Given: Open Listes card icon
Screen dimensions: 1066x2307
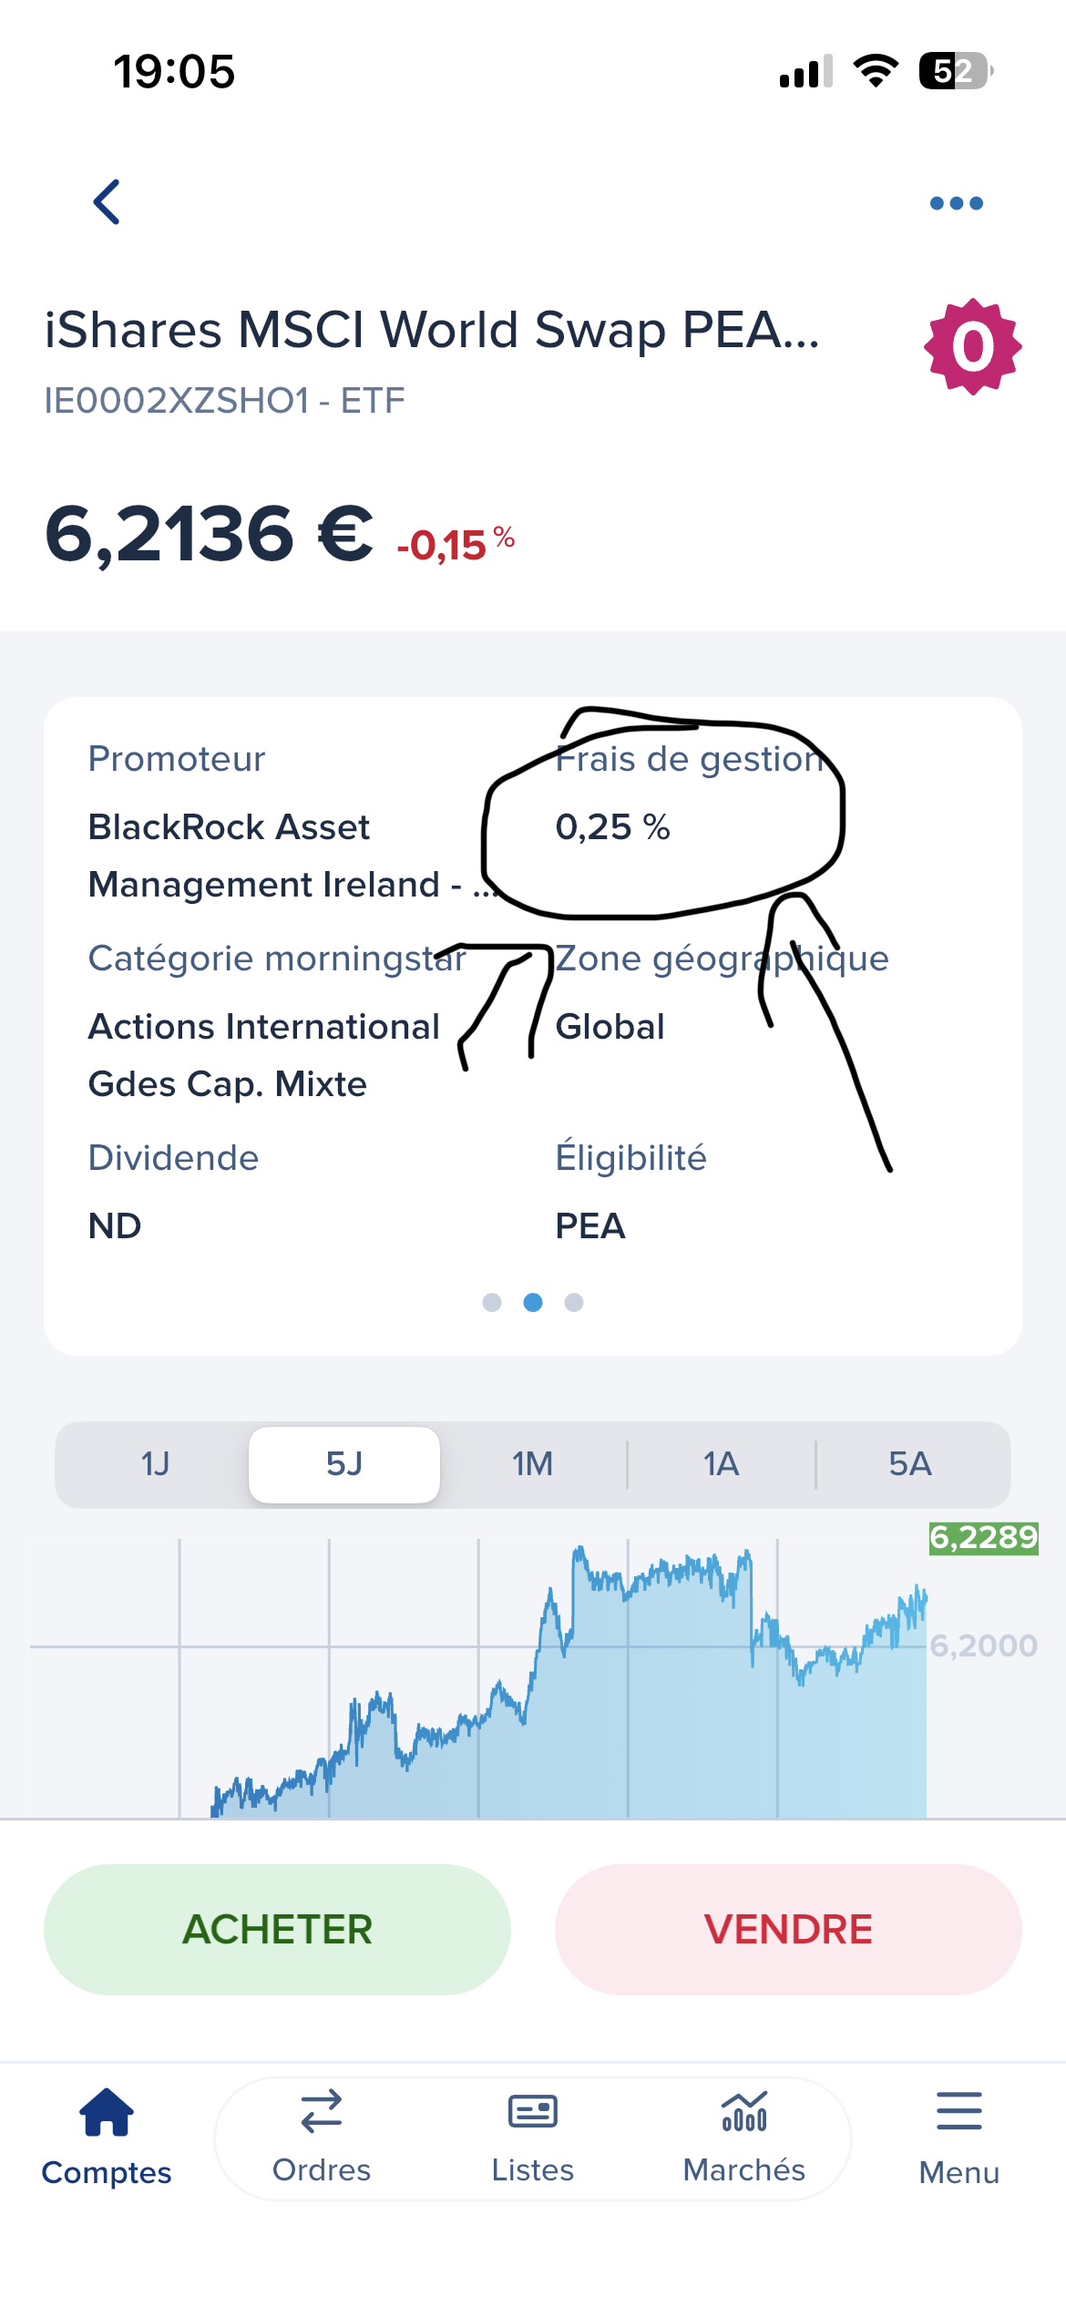Looking at the screenshot, I should 533,2112.
